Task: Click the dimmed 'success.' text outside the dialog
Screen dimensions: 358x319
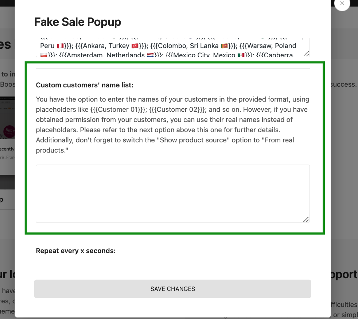Action: (344, 84)
